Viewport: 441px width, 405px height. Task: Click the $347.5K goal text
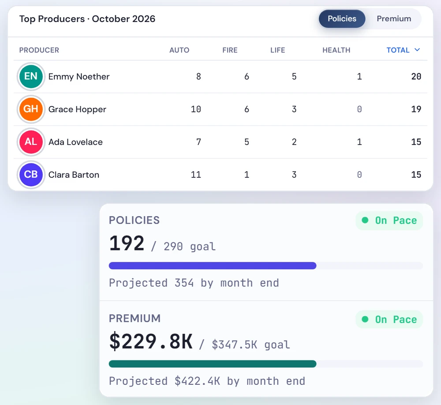pyautogui.click(x=251, y=345)
